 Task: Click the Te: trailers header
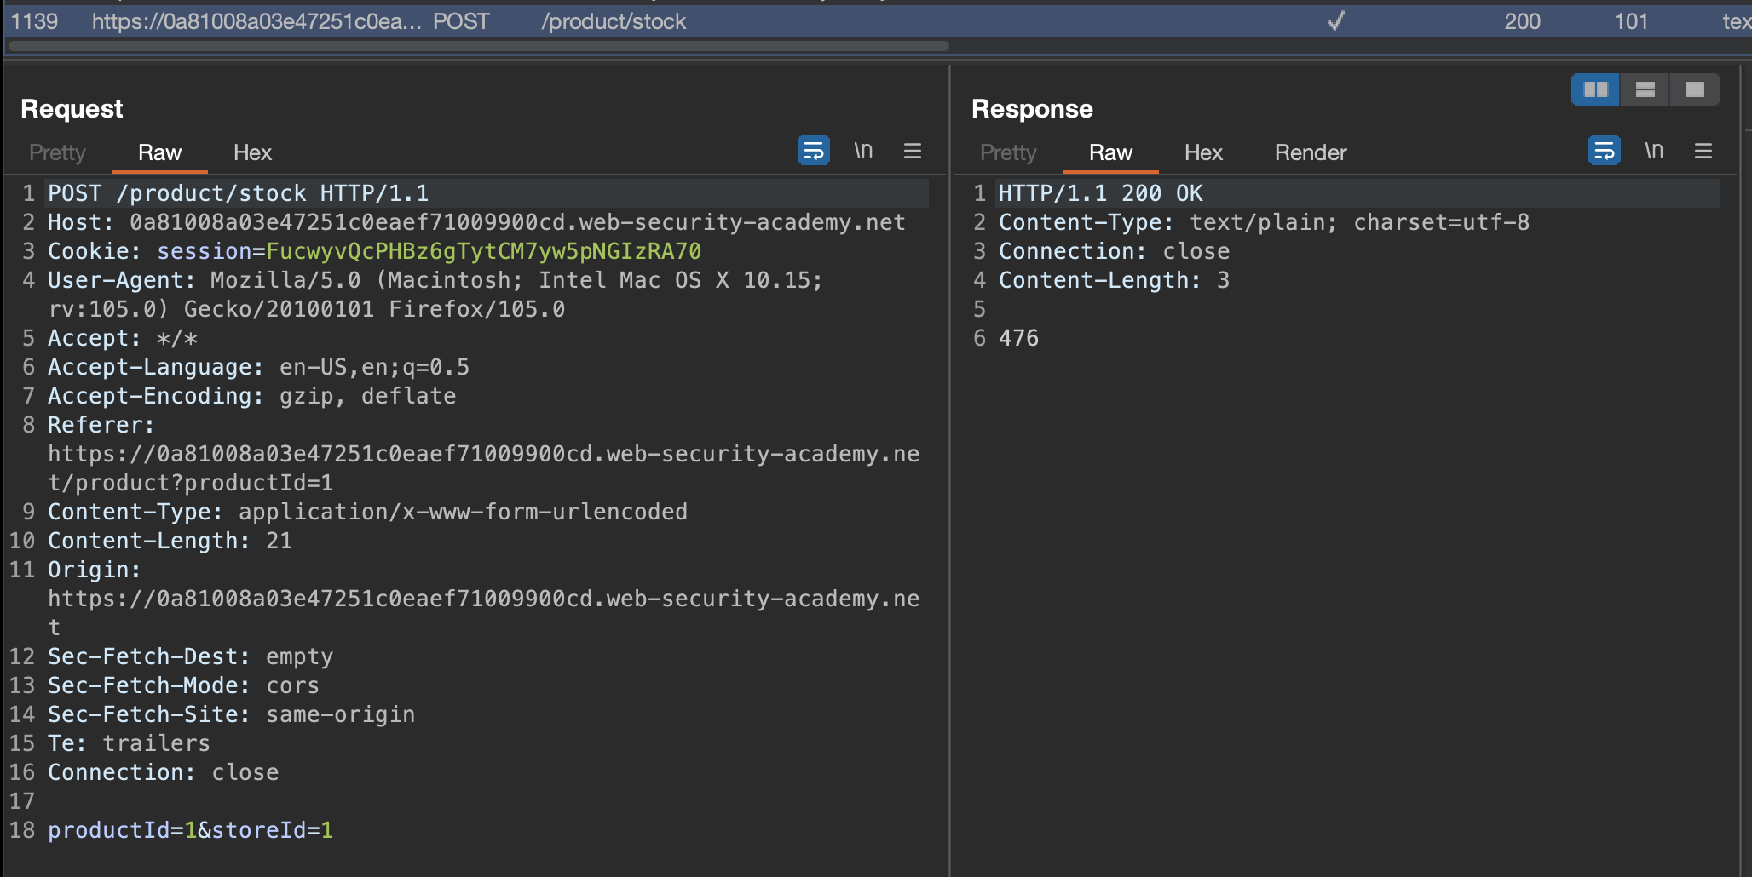pyautogui.click(x=129, y=743)
